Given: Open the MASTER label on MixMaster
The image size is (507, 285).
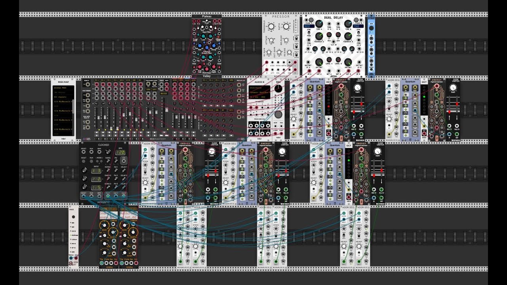Looking at the screenshot, I should tap(164, 93).
